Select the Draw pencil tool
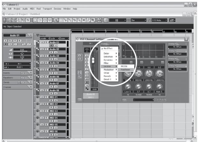 click(88, 20)
